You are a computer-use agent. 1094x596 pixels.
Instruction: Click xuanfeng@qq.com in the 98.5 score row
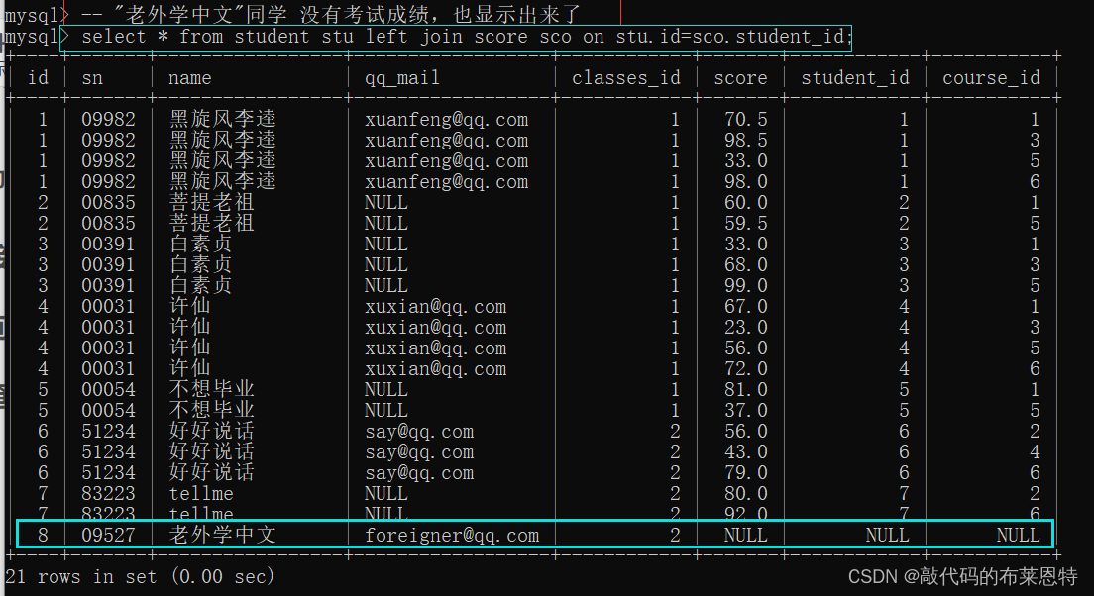446,141
